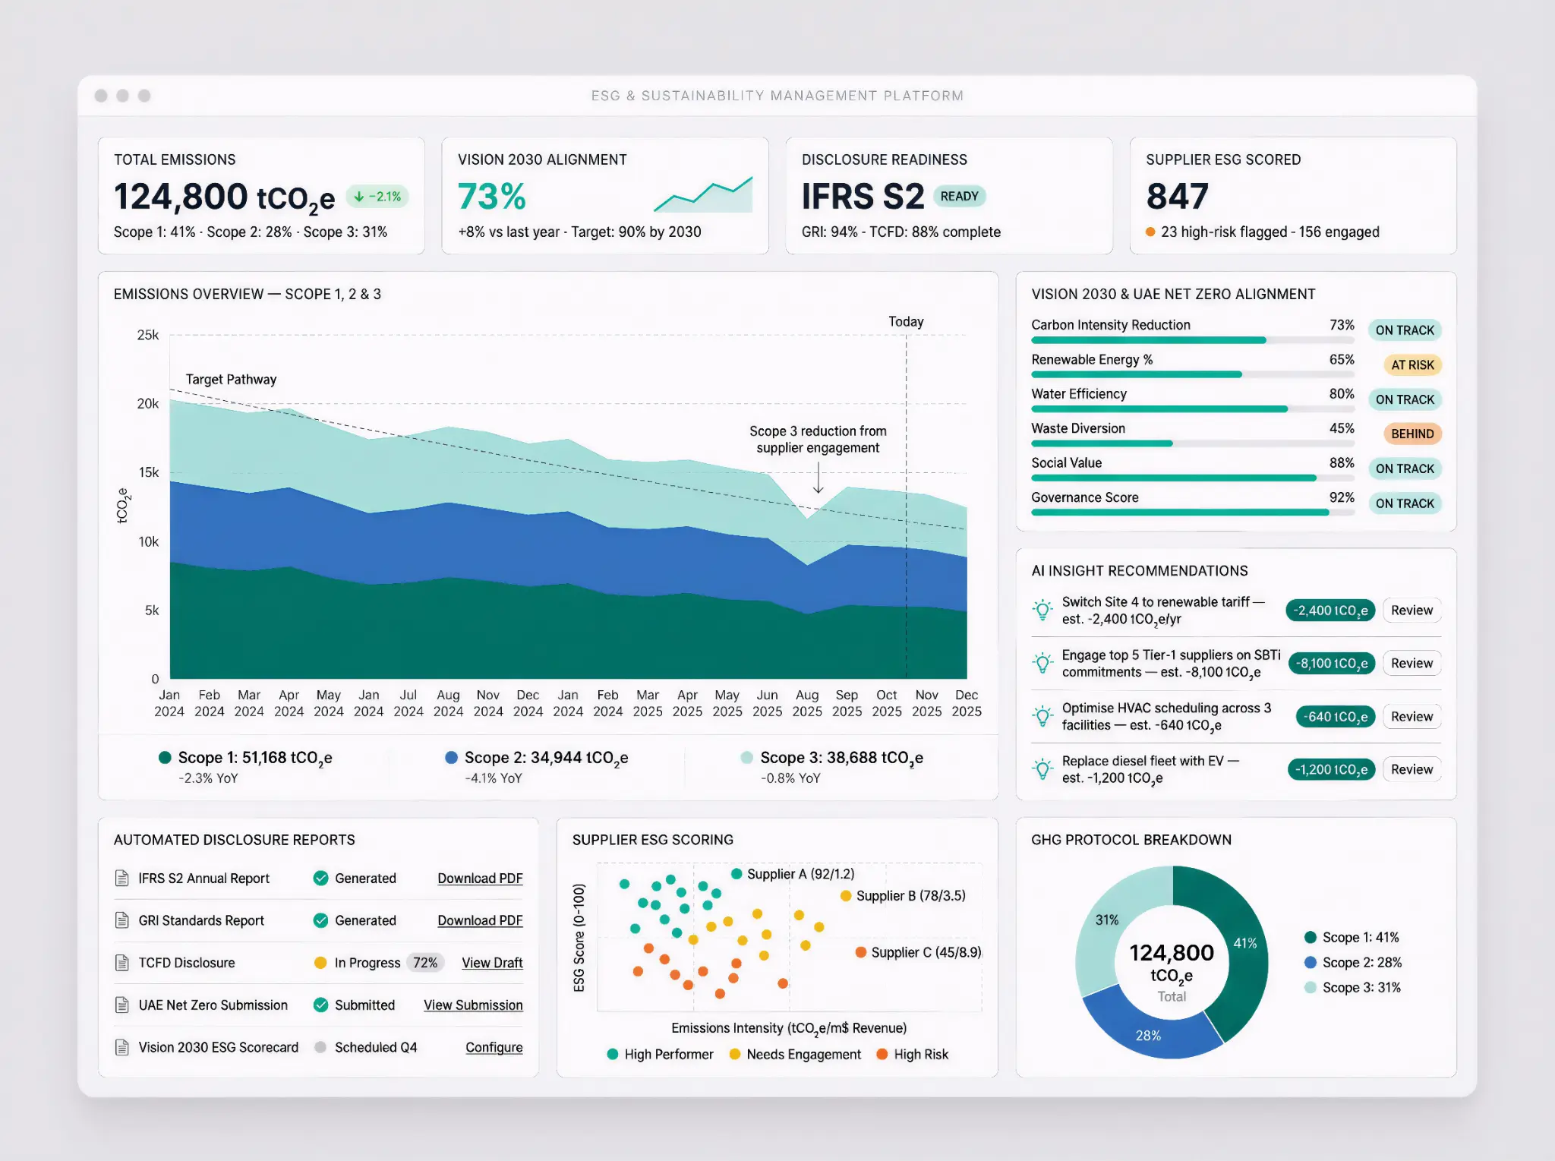This screenshot has height=1161, width=1555.
Task: Click the yellow In Progress icon beside TCFD Disclosure
Action: [x=320, y=963]
